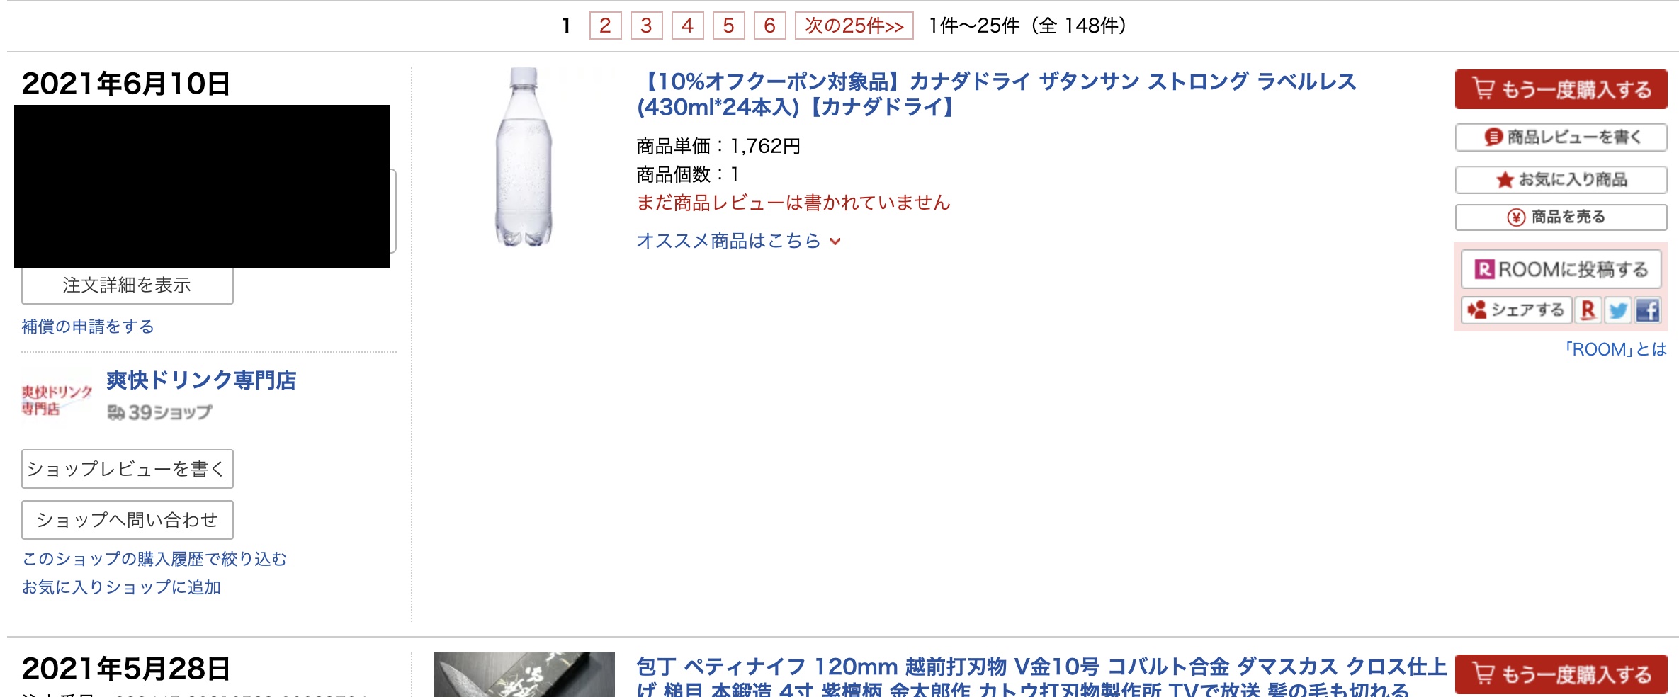Click the シェアする share button
This screenshot has height=697, width=1679.
click(1517, 310)
